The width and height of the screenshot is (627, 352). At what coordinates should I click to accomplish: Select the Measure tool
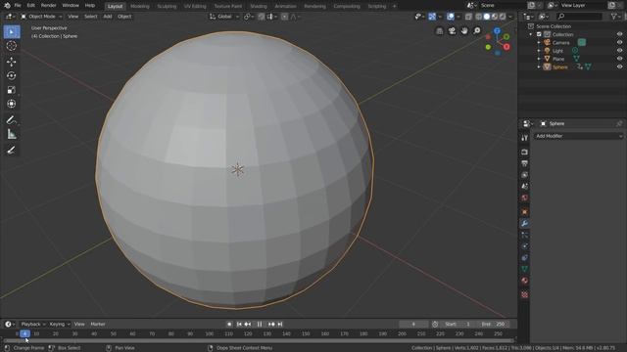tap(12, 134)
